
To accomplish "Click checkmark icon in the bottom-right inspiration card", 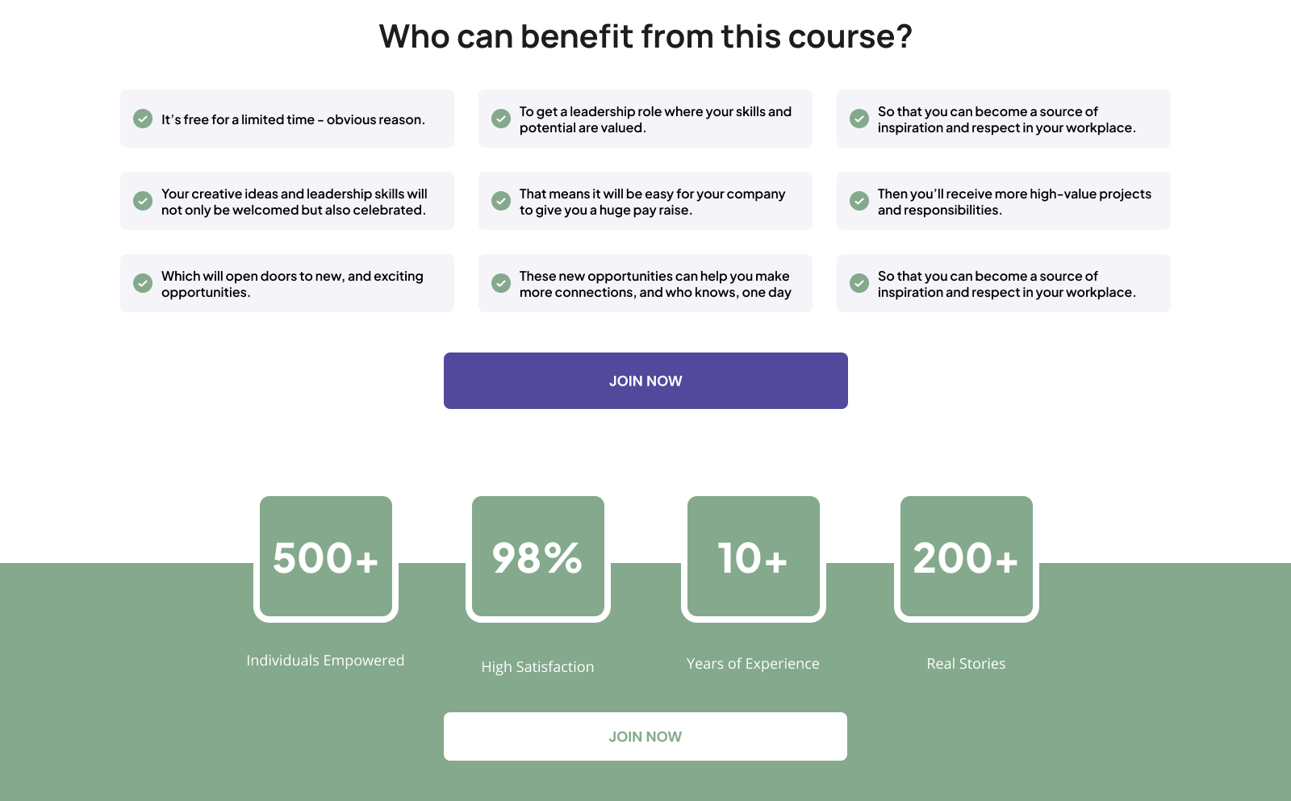I will 859,283.
